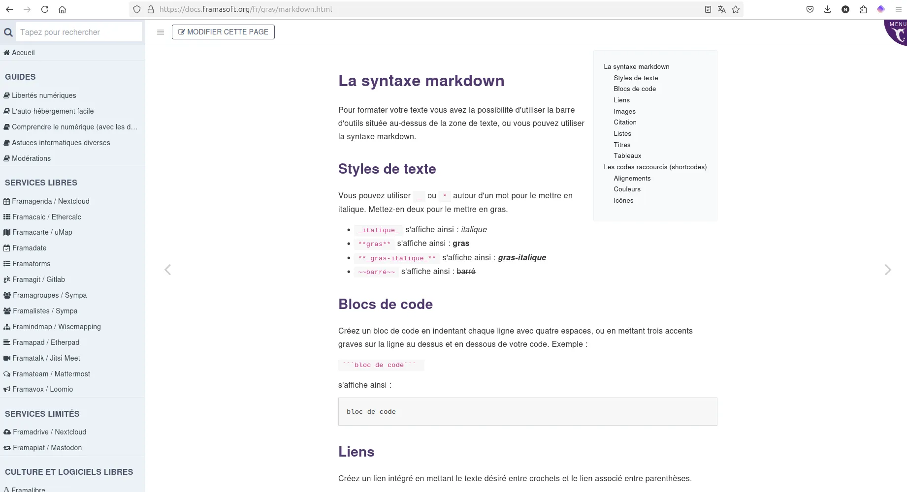The width and height of the screenshot is (907, 492).
Task: Open Astuces informatiques diverses
Action: tap(72, 143)
